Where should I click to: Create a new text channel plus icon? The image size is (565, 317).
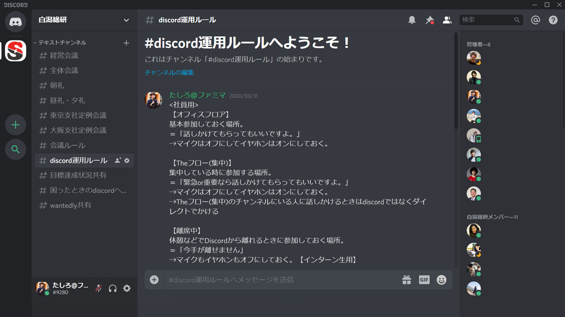(126, 43)
